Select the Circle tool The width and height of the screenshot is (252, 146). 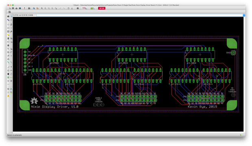click(8, 70)
